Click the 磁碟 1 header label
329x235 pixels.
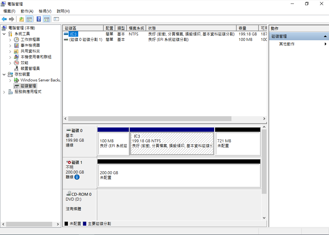(77, 162)
